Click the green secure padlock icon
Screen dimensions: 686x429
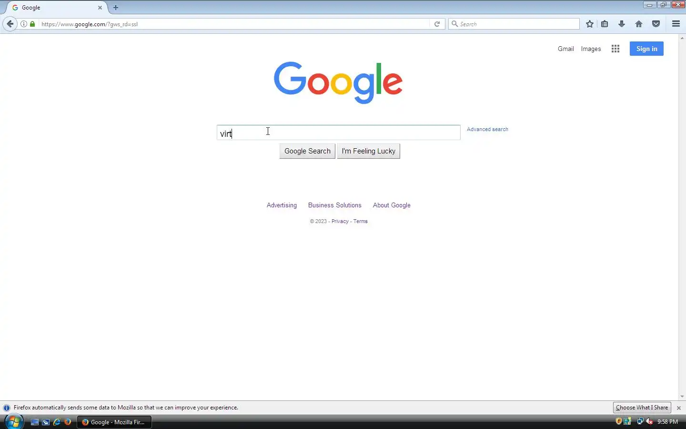[x=32, y=24]
